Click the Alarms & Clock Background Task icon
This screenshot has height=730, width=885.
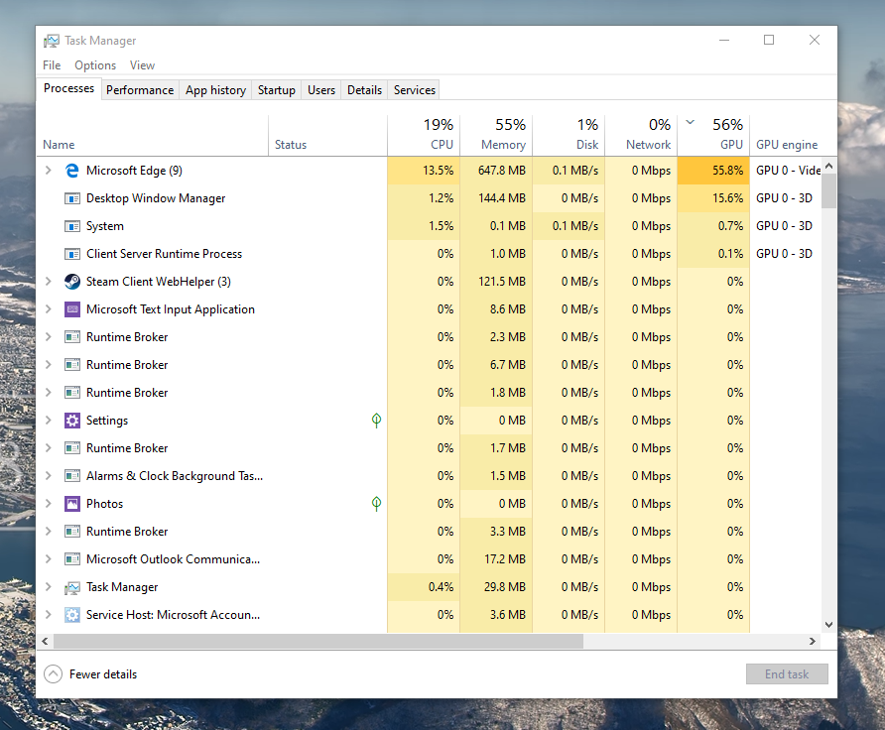pos(72,476)
